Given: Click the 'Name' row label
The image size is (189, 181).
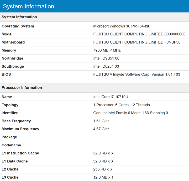Looking at the screenshot, I should (x=7, y=97).
